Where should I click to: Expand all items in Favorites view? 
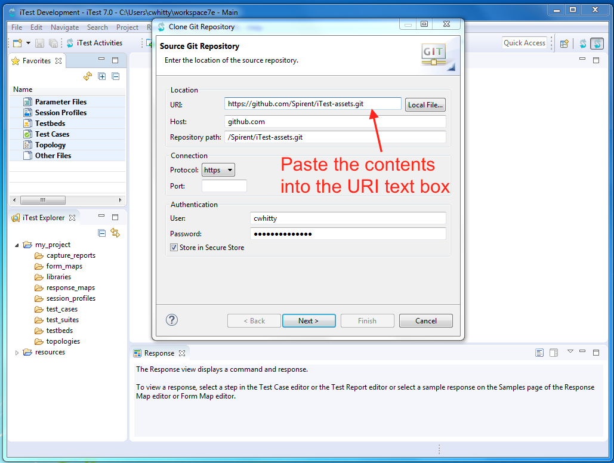pyautogui.click(x=102, y=76)
